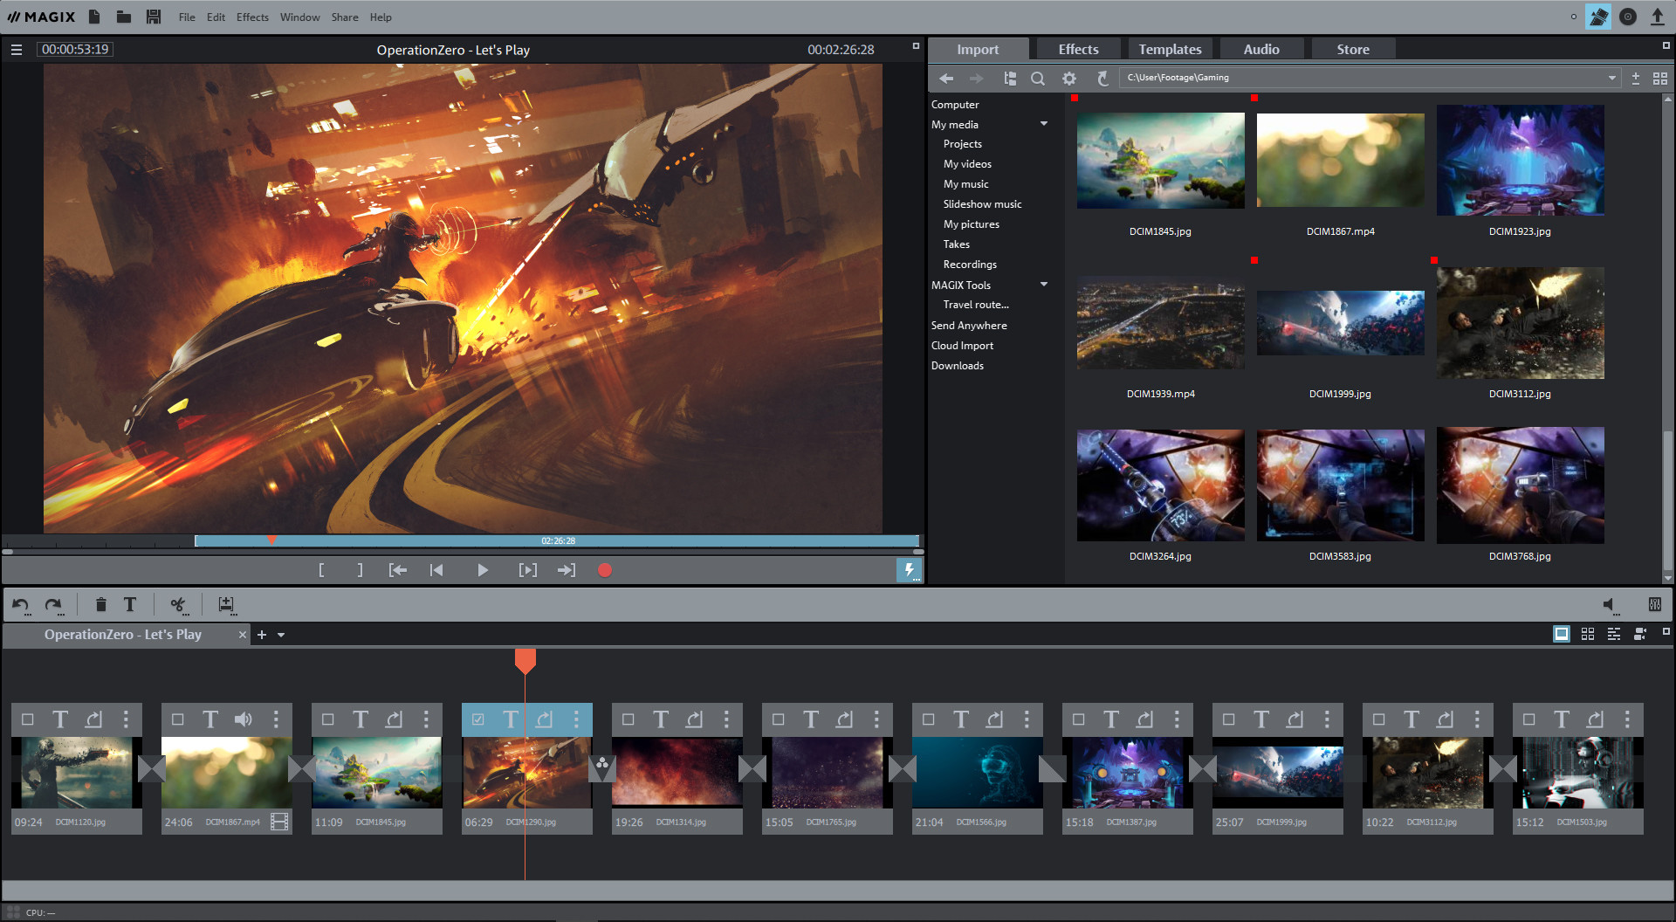The width and height of the screenshot is (1676, 922).
Task: Open the Slideshow music folder
Action: click(982, 203)
